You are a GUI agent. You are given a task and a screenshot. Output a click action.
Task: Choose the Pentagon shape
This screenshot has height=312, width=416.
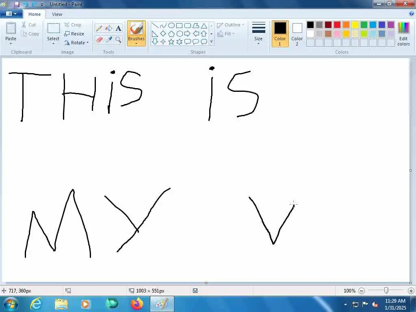coord(171,34)
